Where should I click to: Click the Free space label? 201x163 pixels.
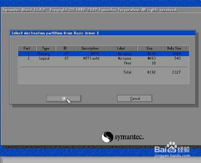128,63
